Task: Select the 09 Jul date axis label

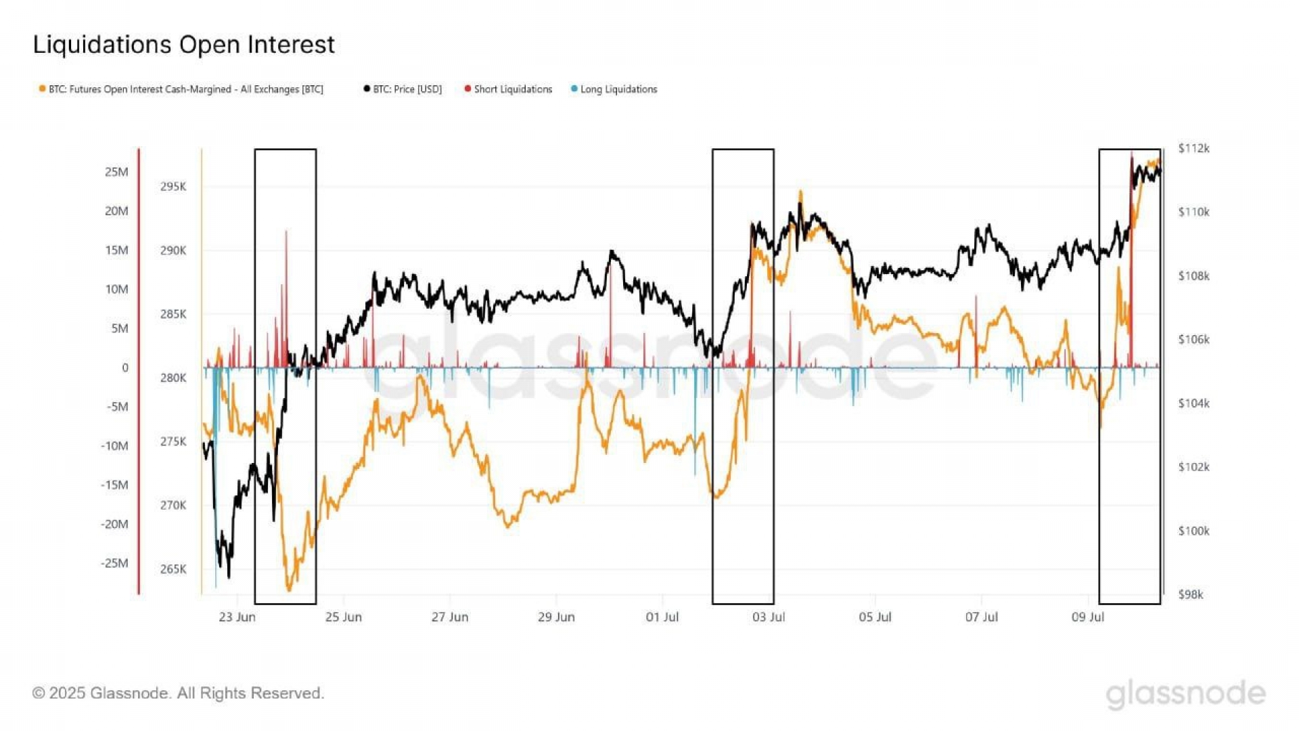Action: click(x=1088, y=617)
